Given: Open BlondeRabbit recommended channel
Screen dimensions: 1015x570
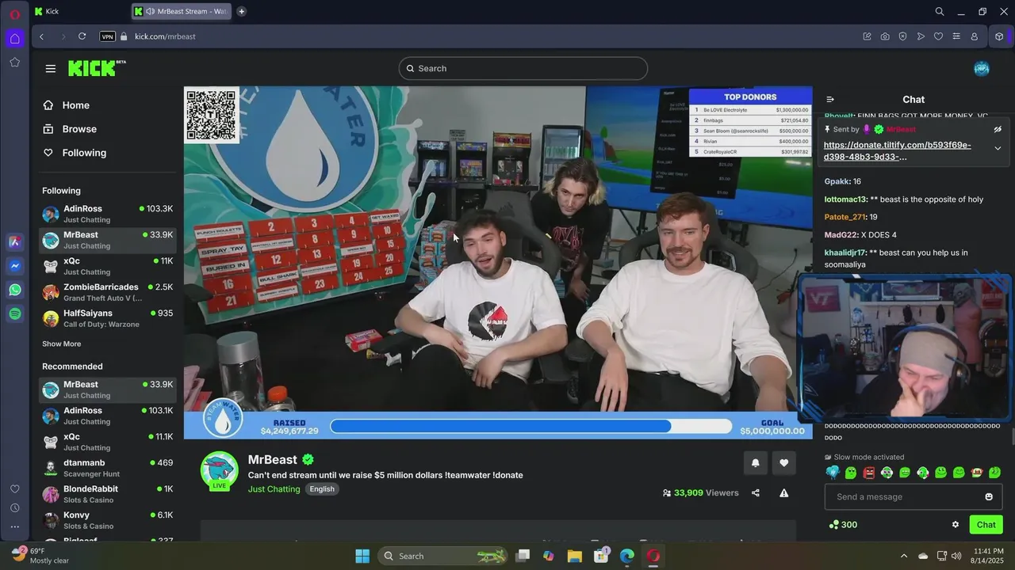Looking at the screenshot, I should 107,494.
